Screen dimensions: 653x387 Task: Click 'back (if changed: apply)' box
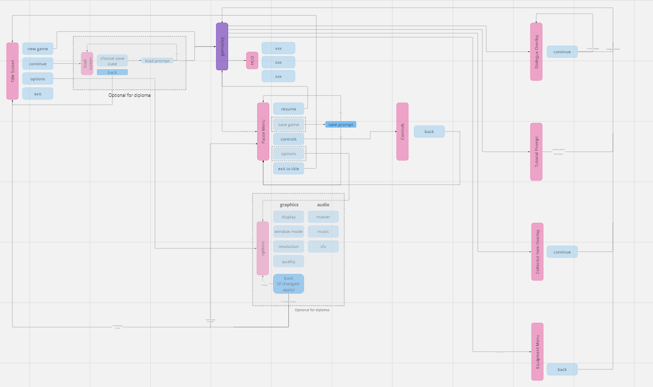point(289,284)
